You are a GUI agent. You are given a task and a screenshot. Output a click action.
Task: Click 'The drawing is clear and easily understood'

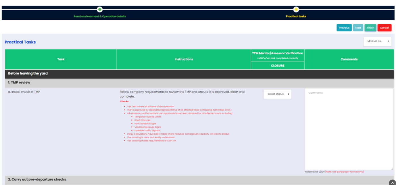151,137
